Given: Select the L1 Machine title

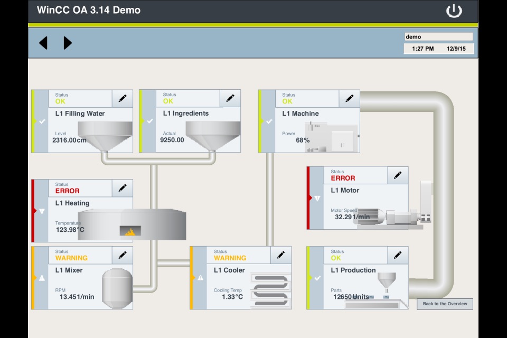Looking at the screenshot, I should click(300, 114).
